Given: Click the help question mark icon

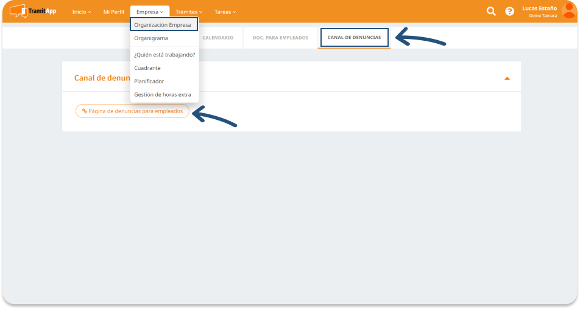Looking at the screenshot, I should coord(509,12).
